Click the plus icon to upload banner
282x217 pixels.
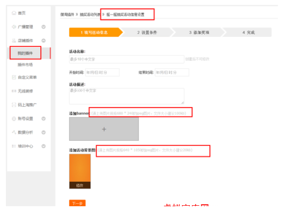(104, 129)
